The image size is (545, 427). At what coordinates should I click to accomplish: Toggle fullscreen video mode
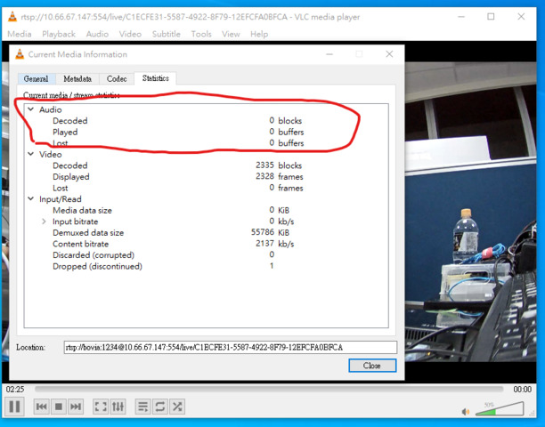click(x=101, y=407)
